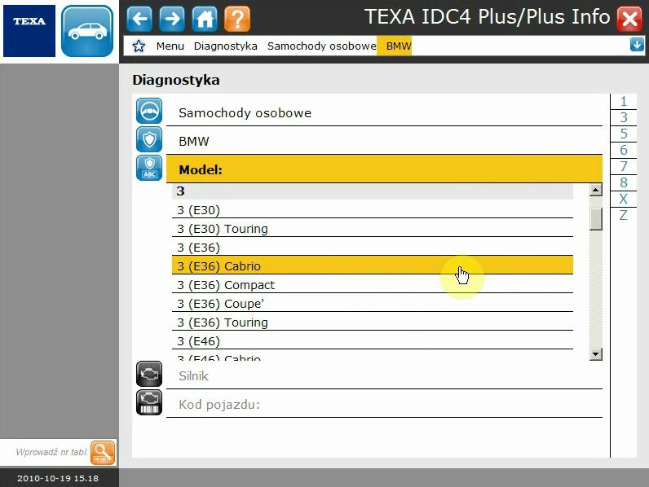
Task: Select the car vehicle category icon
Action: (x=87, y=31)
